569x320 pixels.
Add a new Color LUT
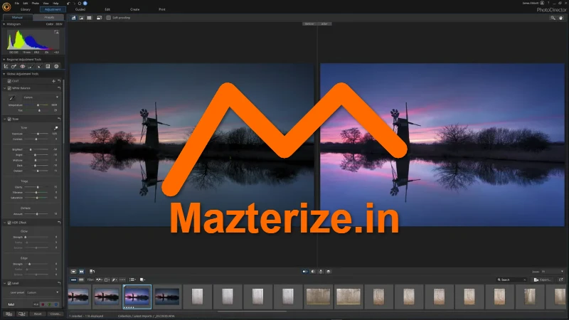pos(54,81)
